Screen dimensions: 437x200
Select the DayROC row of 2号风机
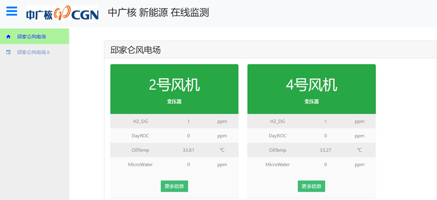(174, 136)
